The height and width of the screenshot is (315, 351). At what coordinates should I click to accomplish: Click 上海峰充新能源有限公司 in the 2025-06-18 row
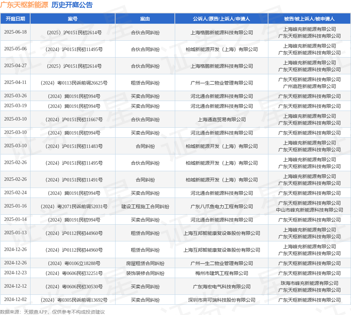[x=310, y=29]
